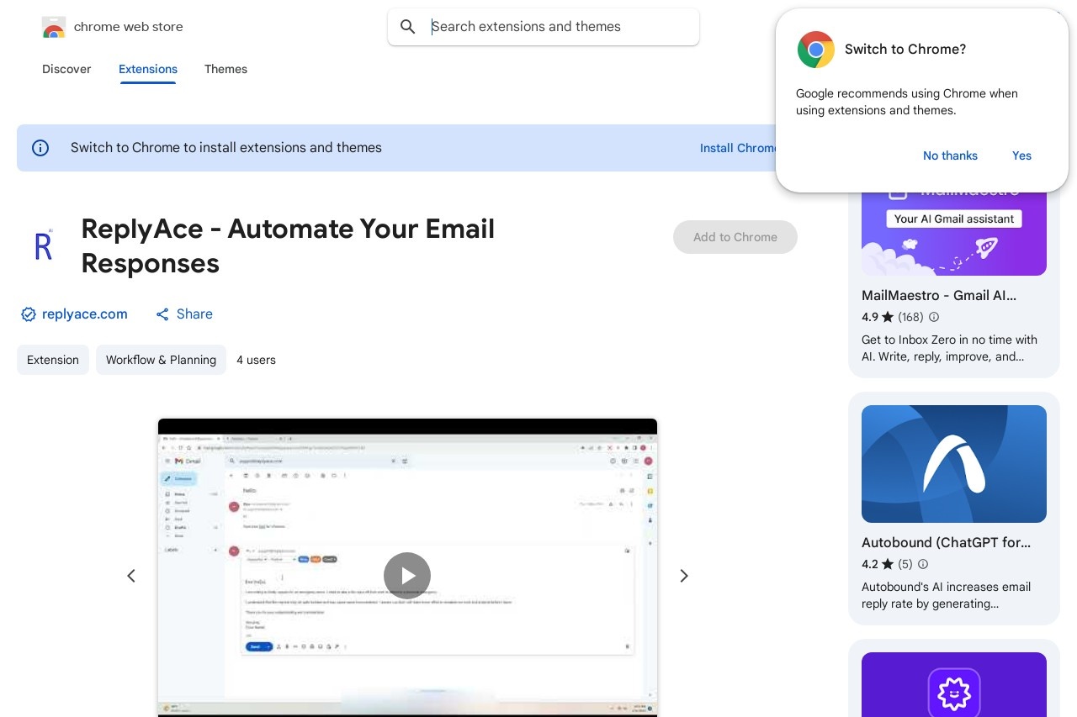Click the Switch to Chrome banner text

click(226, 148)
